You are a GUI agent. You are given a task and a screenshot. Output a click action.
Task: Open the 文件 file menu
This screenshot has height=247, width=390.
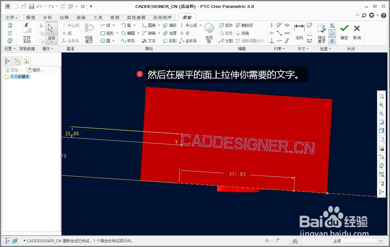click(11, 18)
